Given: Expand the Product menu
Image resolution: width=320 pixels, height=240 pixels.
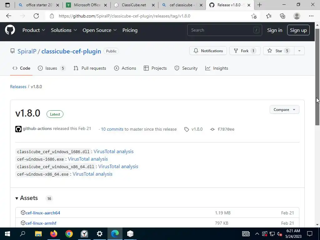Looking at the screenshot, I should [34, 30].
